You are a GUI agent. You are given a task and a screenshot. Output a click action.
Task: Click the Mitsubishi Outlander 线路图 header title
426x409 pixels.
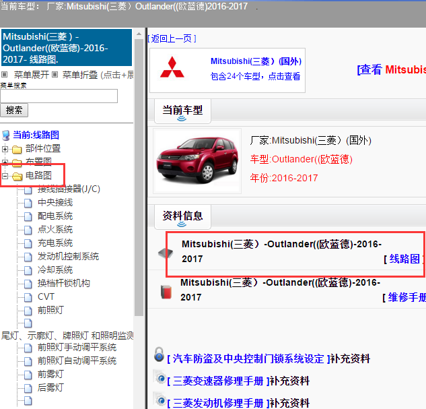(67, 48)
